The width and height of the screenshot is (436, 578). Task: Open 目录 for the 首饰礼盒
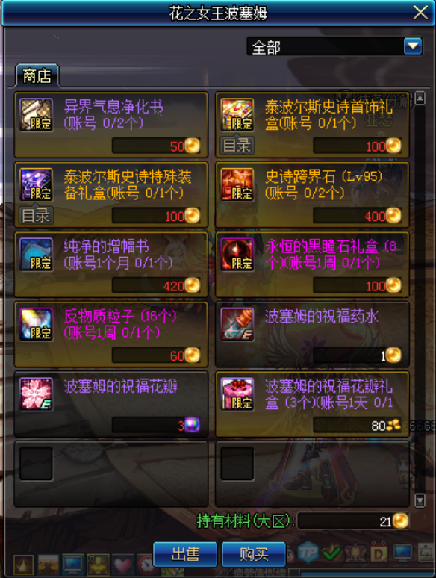237,146
